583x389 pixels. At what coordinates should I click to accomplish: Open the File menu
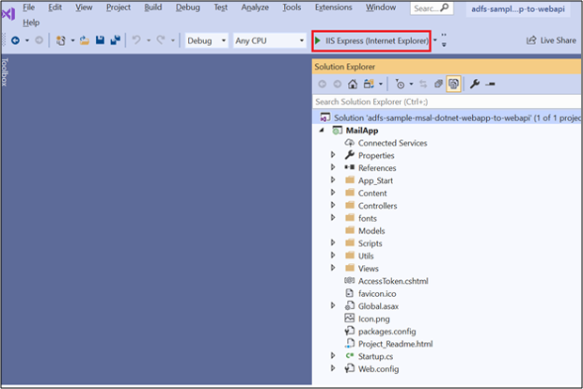tap(28, 8)
